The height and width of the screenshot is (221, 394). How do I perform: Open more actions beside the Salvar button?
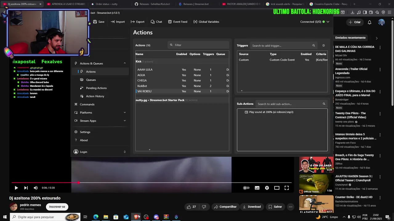click(x=290, y=207)
